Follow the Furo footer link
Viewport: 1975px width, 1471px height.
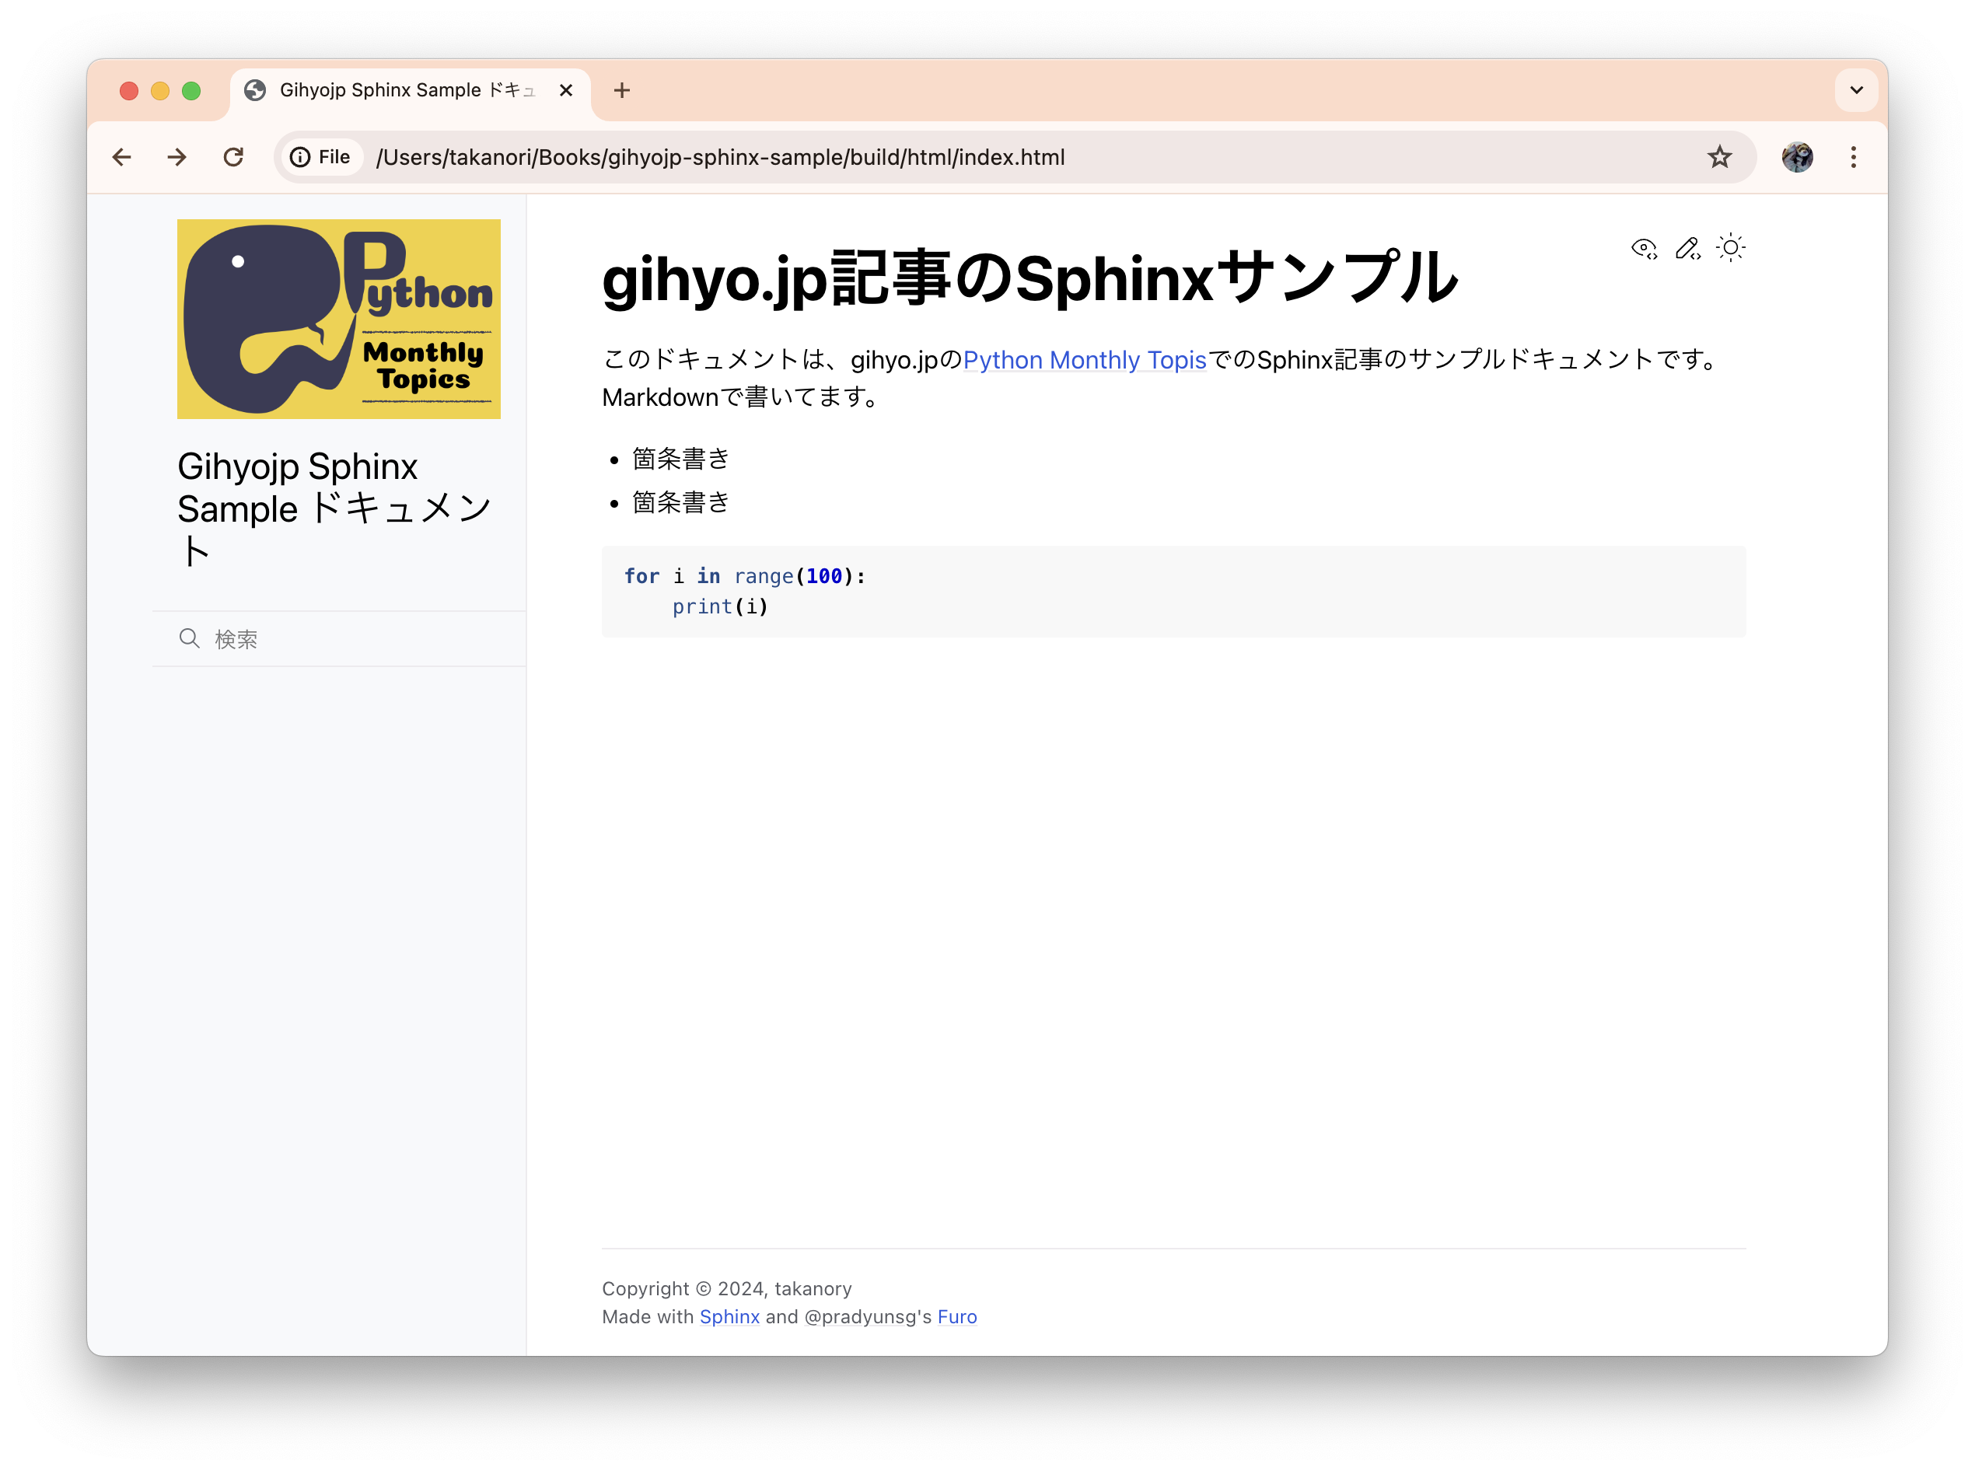click(x=956, y=1316)
